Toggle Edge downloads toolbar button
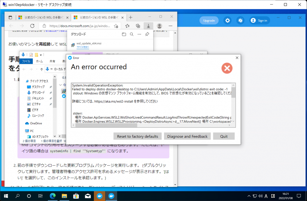The width and height of the screenshot is (307, 201). pyautogui.click(x=148, y=26)
